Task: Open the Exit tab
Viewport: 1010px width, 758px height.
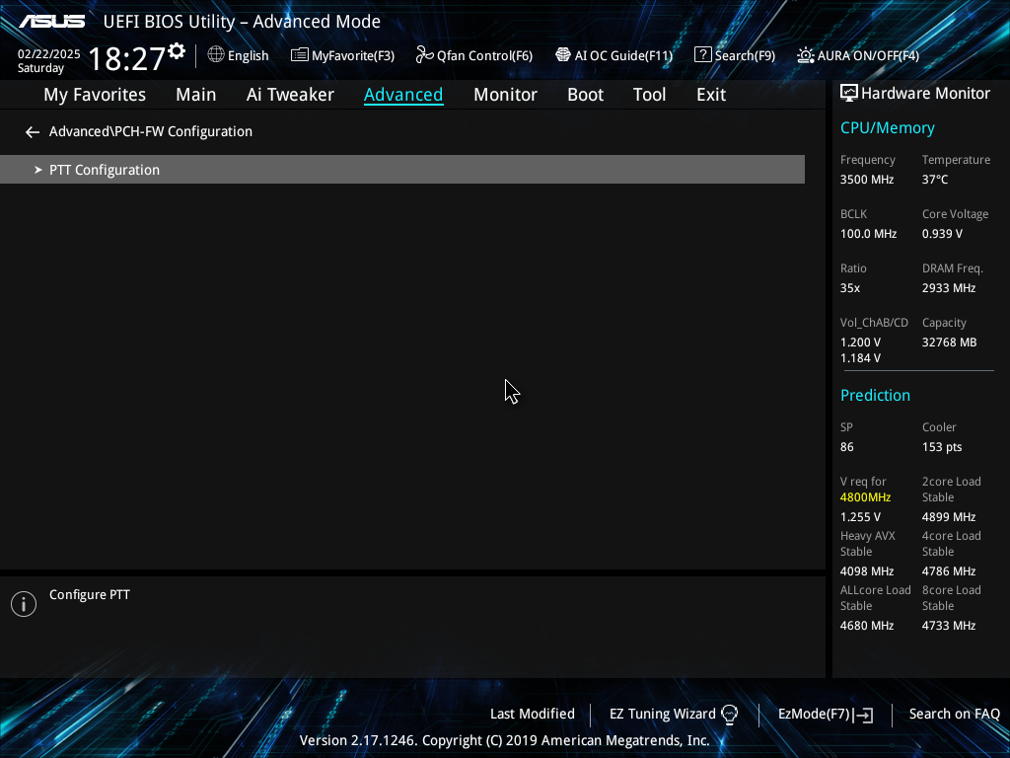Action: tap(711, 95)
